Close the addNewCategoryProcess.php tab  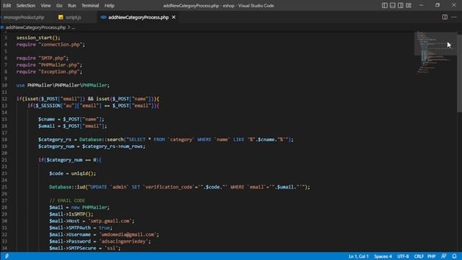pos(174,17)
